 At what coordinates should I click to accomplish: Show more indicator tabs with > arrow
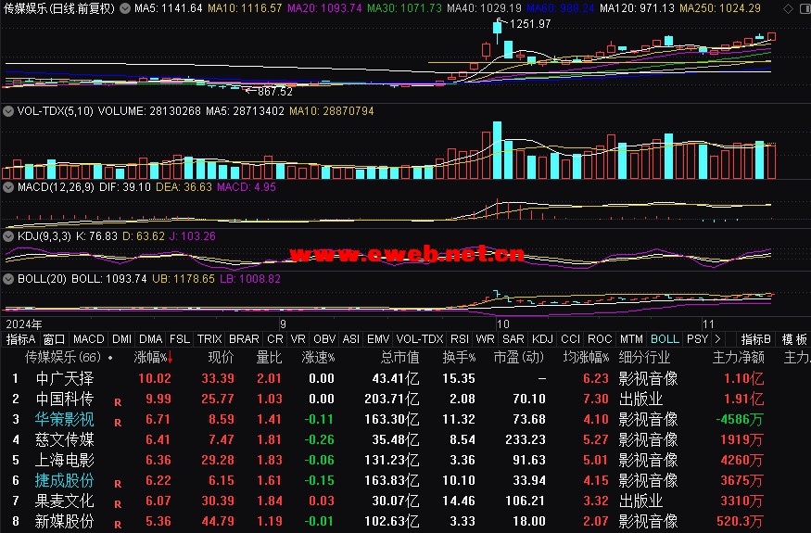tap(717, 339)
